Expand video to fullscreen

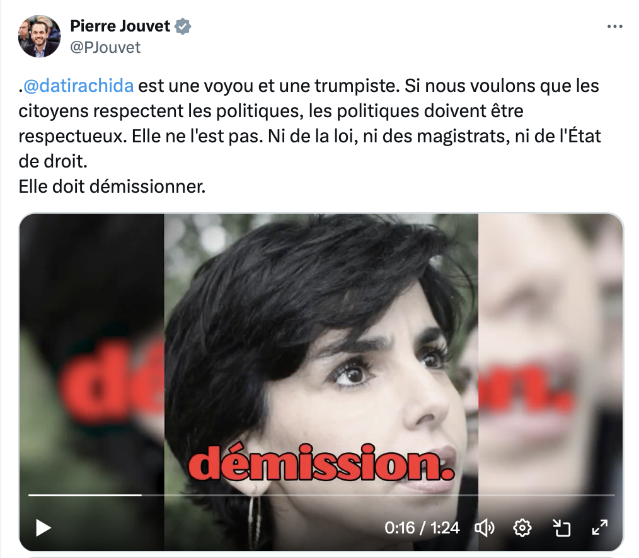pos(600,528)
